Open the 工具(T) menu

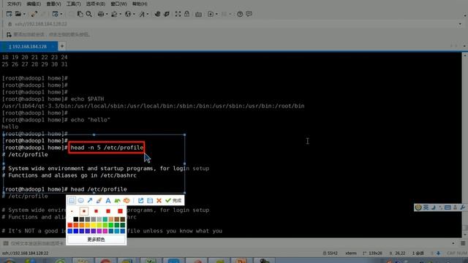coord(73,4)
